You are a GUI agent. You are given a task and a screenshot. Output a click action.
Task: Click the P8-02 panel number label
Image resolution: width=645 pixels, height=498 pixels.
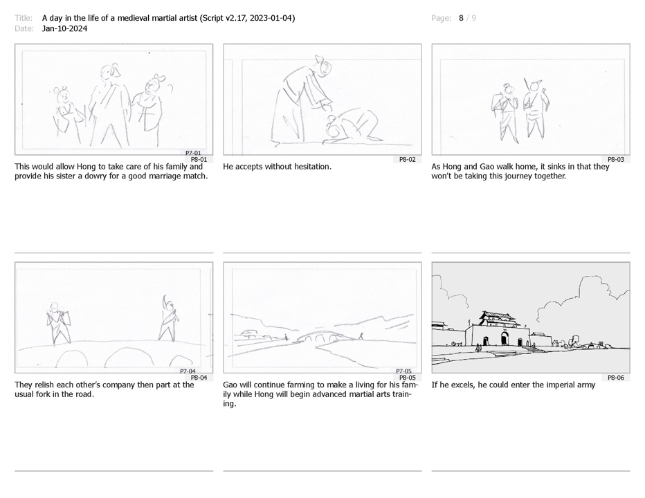[x=407, y=160]
